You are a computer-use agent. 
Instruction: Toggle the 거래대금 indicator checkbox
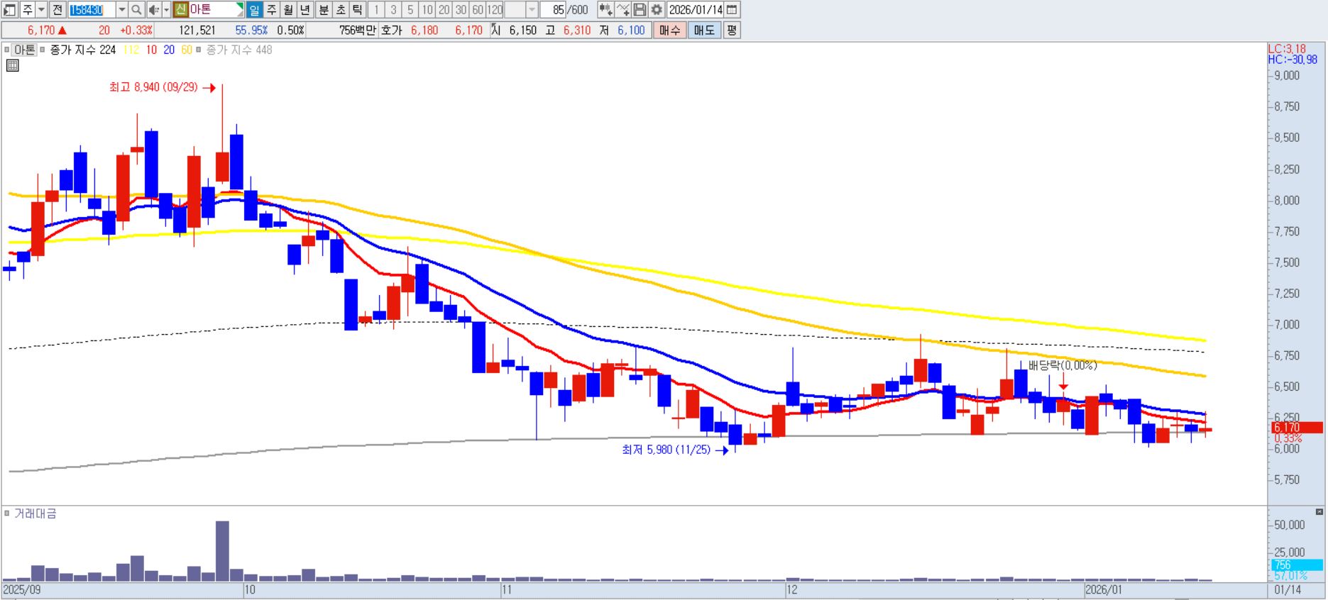pos(7,513)
